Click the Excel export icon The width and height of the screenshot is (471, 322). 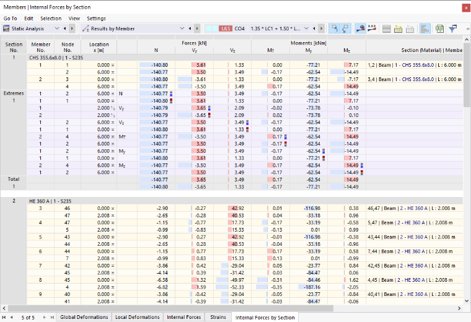point(439,29)
